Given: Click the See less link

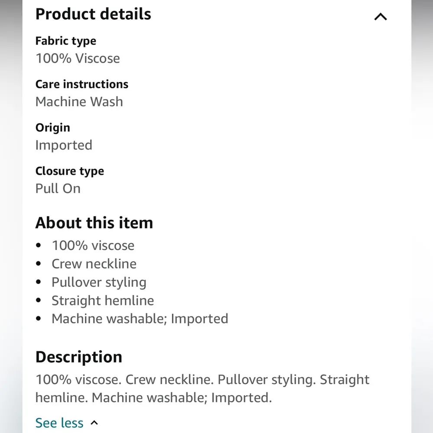Looking at the screenshot, I should point(59,423).
